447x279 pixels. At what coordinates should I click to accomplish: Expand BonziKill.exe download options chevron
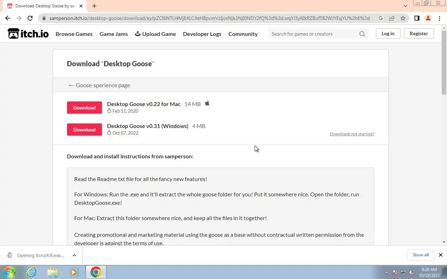click(x=74, y=255)
